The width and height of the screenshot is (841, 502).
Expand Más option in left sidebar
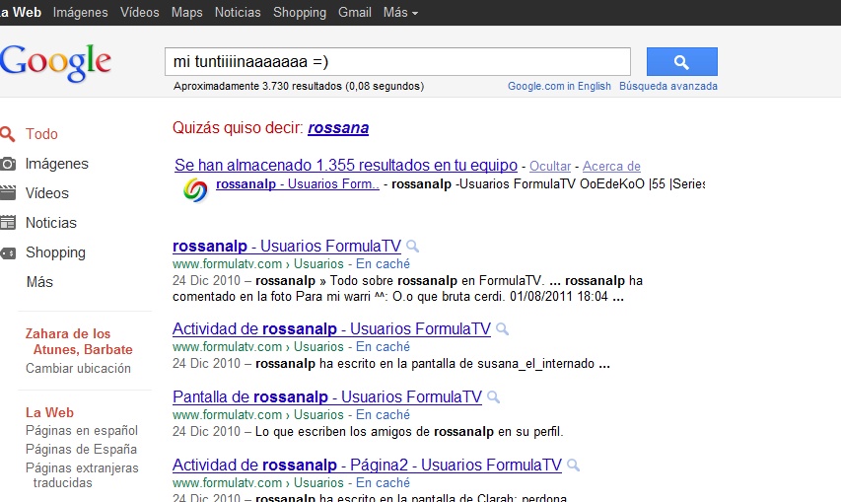pyautogui.click(x=39, y=282)
